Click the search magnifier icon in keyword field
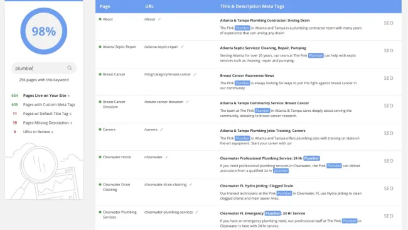Viewport: 408px width, 230px height. tap(70, 68)
